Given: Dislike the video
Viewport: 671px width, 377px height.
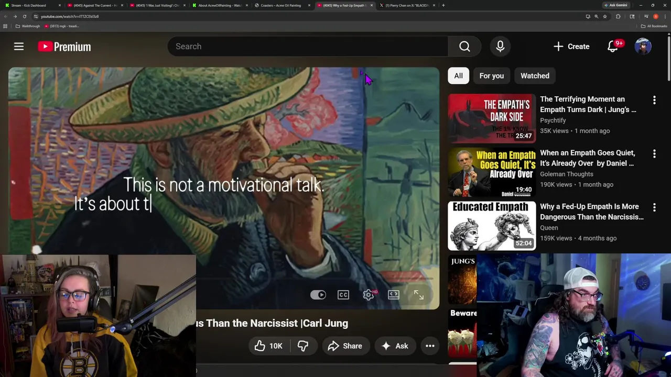Looking at the screenshot, I should [x=302, y=346].
